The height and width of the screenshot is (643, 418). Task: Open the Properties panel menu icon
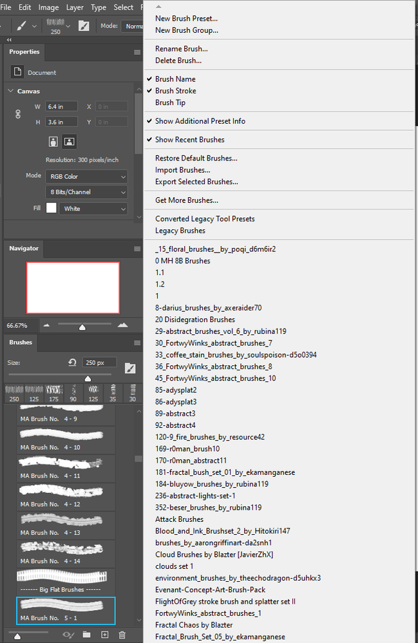point(137,52)
